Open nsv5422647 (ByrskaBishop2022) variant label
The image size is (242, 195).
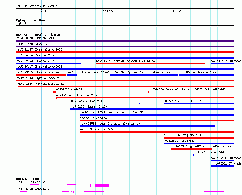[x=40, y=49]
